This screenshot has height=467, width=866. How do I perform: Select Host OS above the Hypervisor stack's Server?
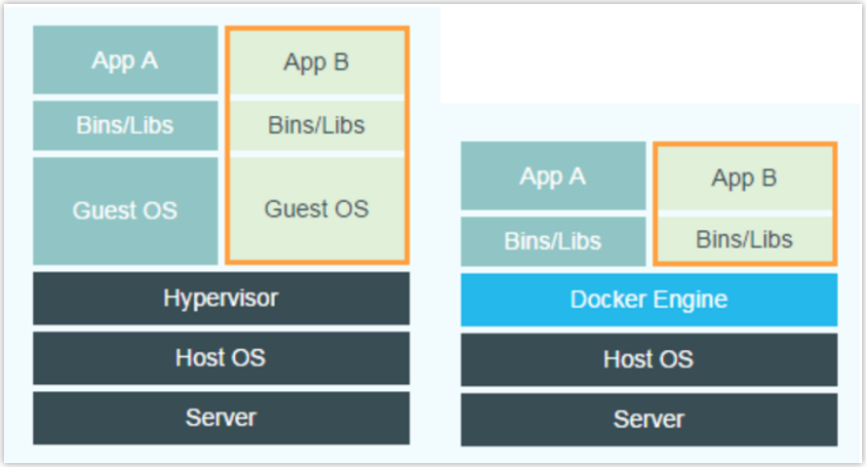click(x=221, y=358)
